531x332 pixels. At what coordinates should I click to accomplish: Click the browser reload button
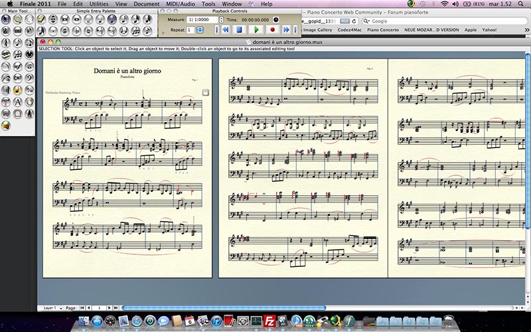click(354, 21)
